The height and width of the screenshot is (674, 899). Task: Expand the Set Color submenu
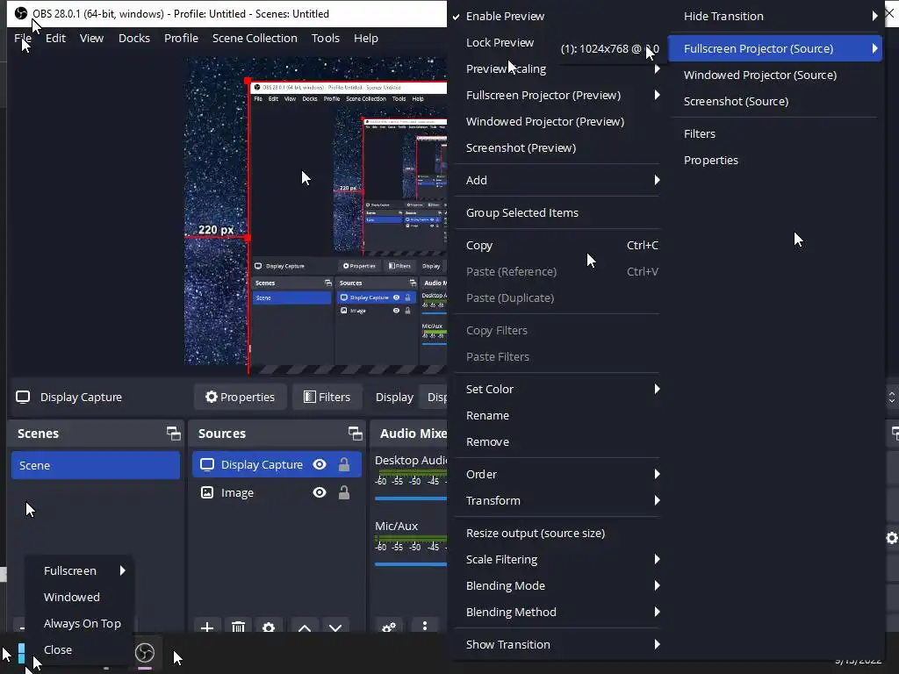556,389
